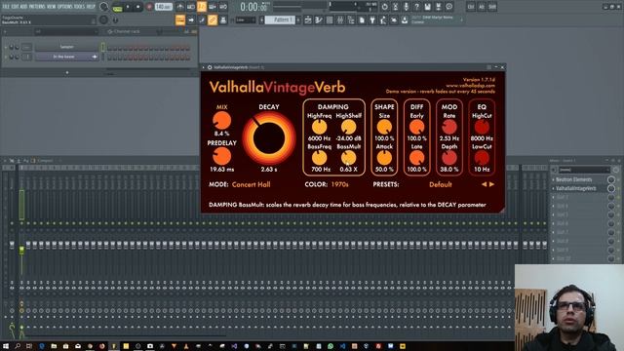Open the highlighted playlist view icon
This screenshot has height=351, width=624.
click(x=180, y=19)
